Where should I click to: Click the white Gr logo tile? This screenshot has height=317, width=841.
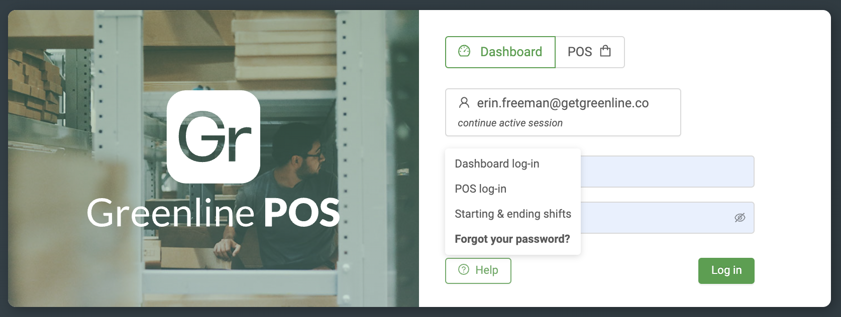[214, 136]
